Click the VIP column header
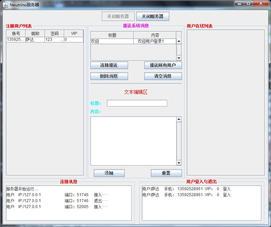 point(74,34)
